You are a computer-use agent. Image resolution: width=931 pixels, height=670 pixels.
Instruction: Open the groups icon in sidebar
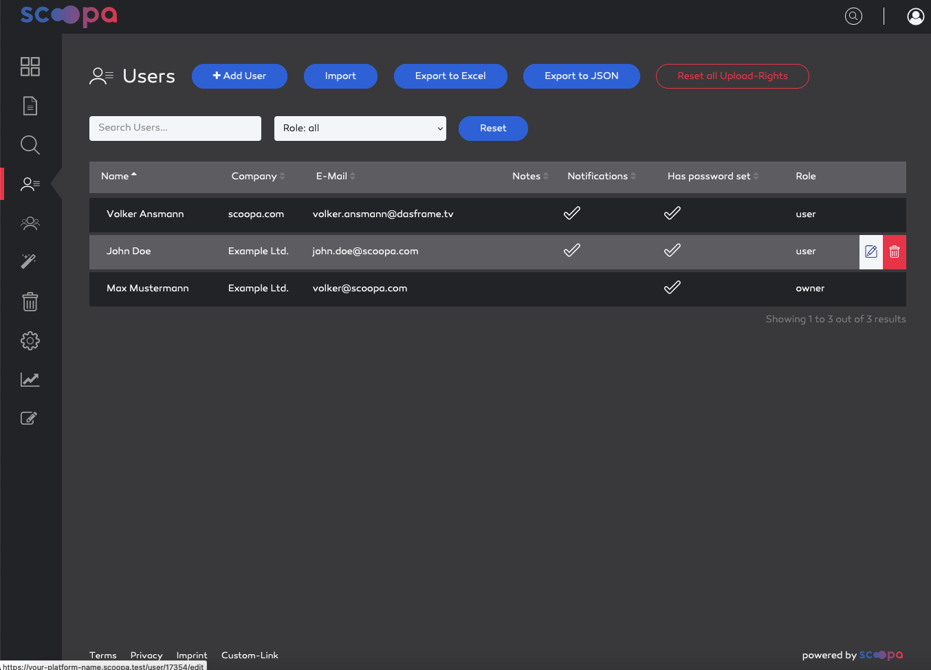[30, 223]
